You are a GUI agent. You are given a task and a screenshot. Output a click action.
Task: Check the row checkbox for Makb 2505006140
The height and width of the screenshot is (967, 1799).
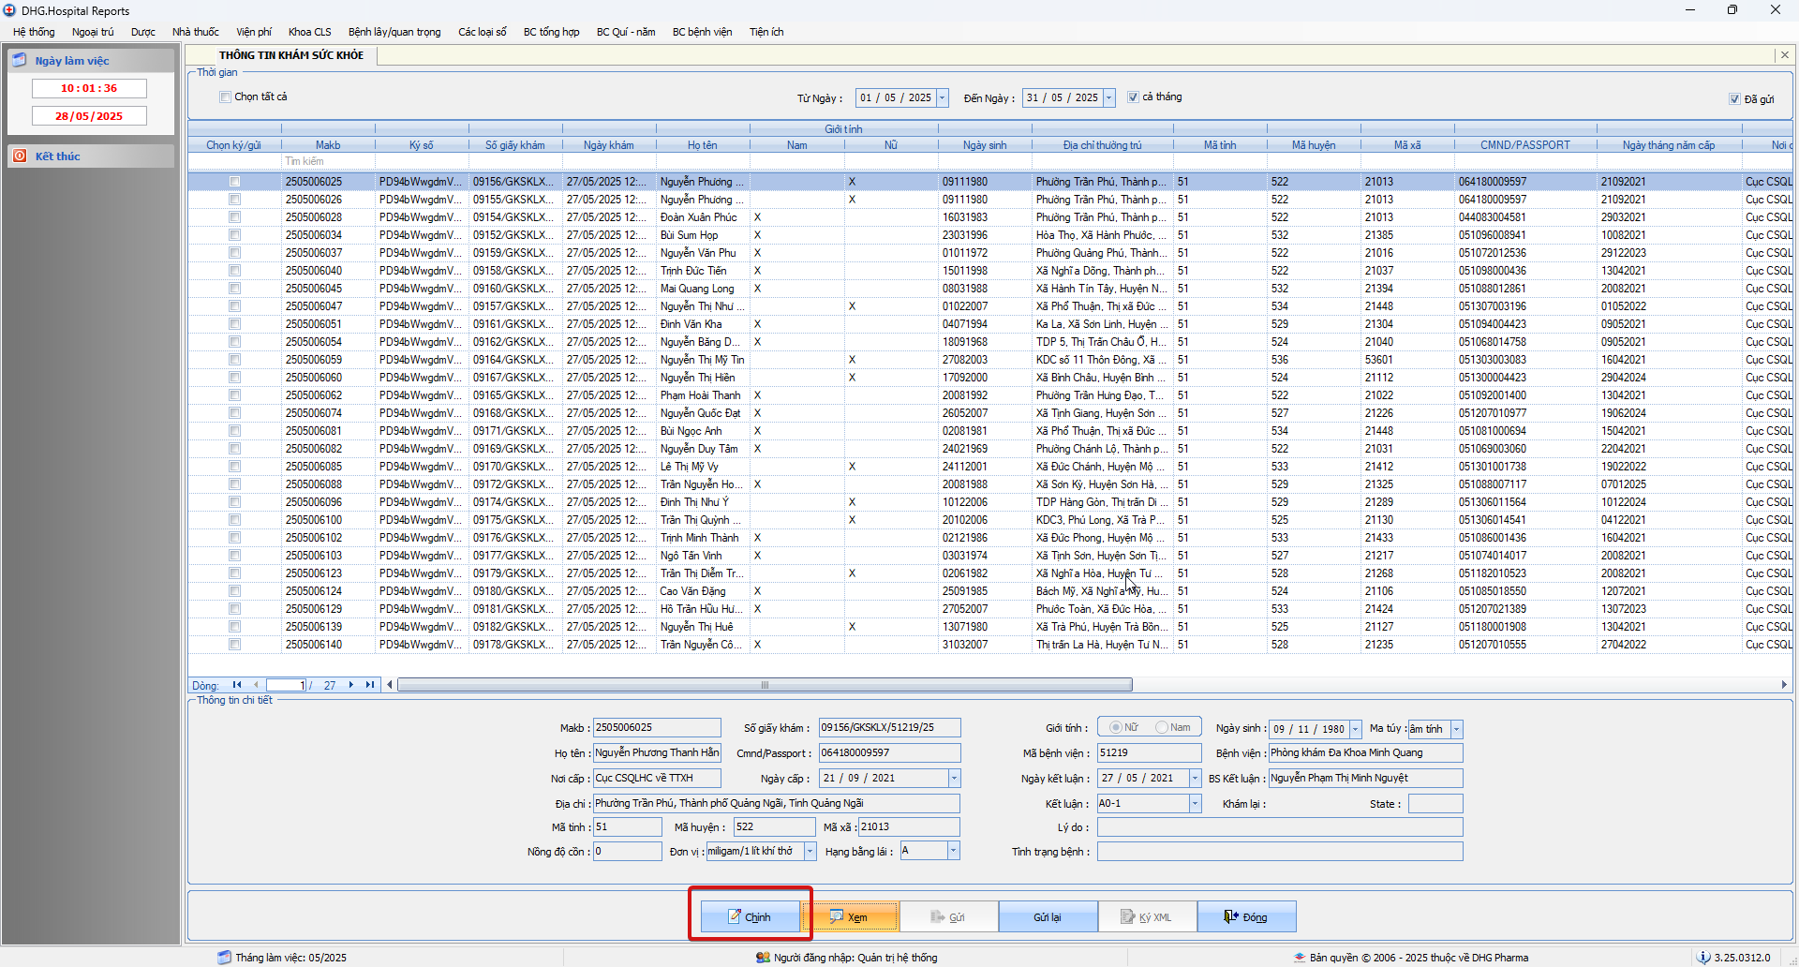pyautogui.click(x=234, y=645)
